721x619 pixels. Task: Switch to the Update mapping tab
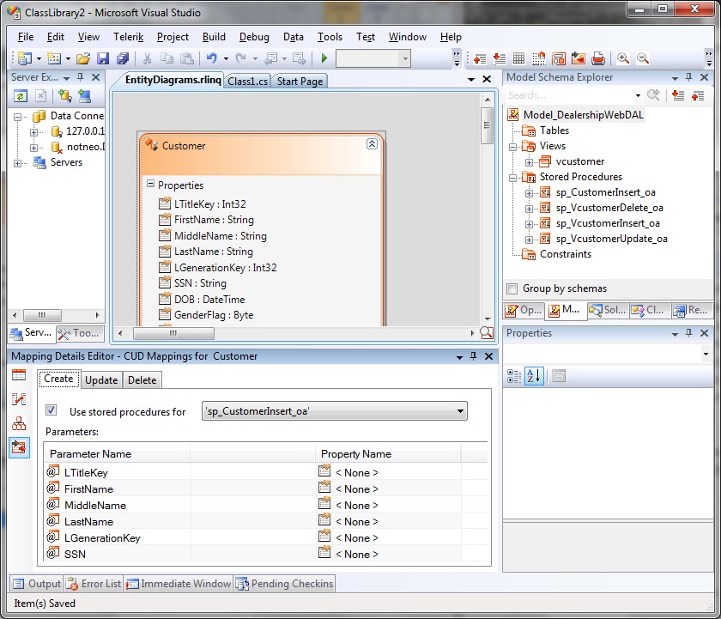click(x=101, y=379)
